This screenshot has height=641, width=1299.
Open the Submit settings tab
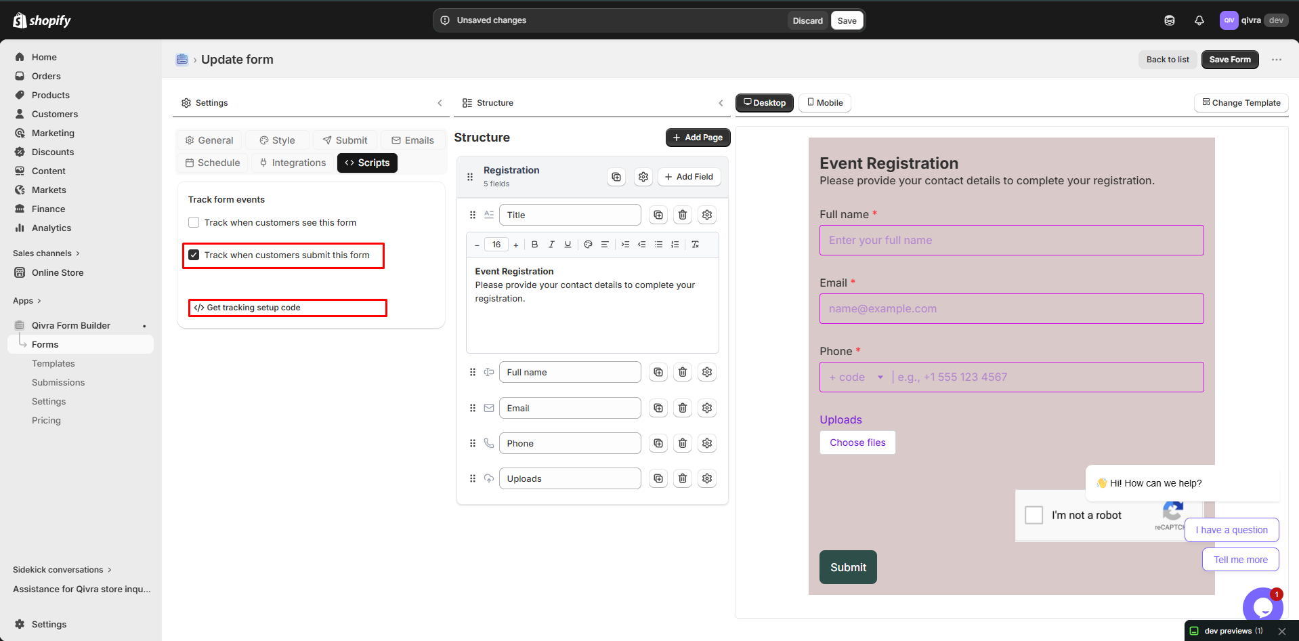pos(345,140)
